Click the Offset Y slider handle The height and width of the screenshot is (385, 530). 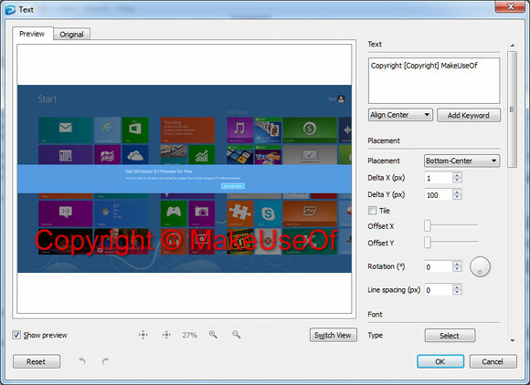coord(428,242)
